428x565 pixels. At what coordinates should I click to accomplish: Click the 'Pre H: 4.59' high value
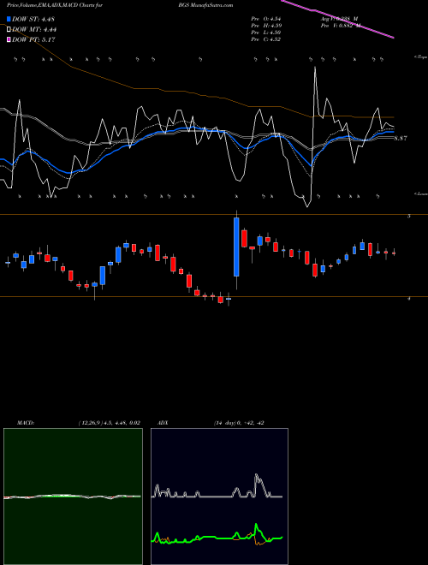tap(266, 26)
